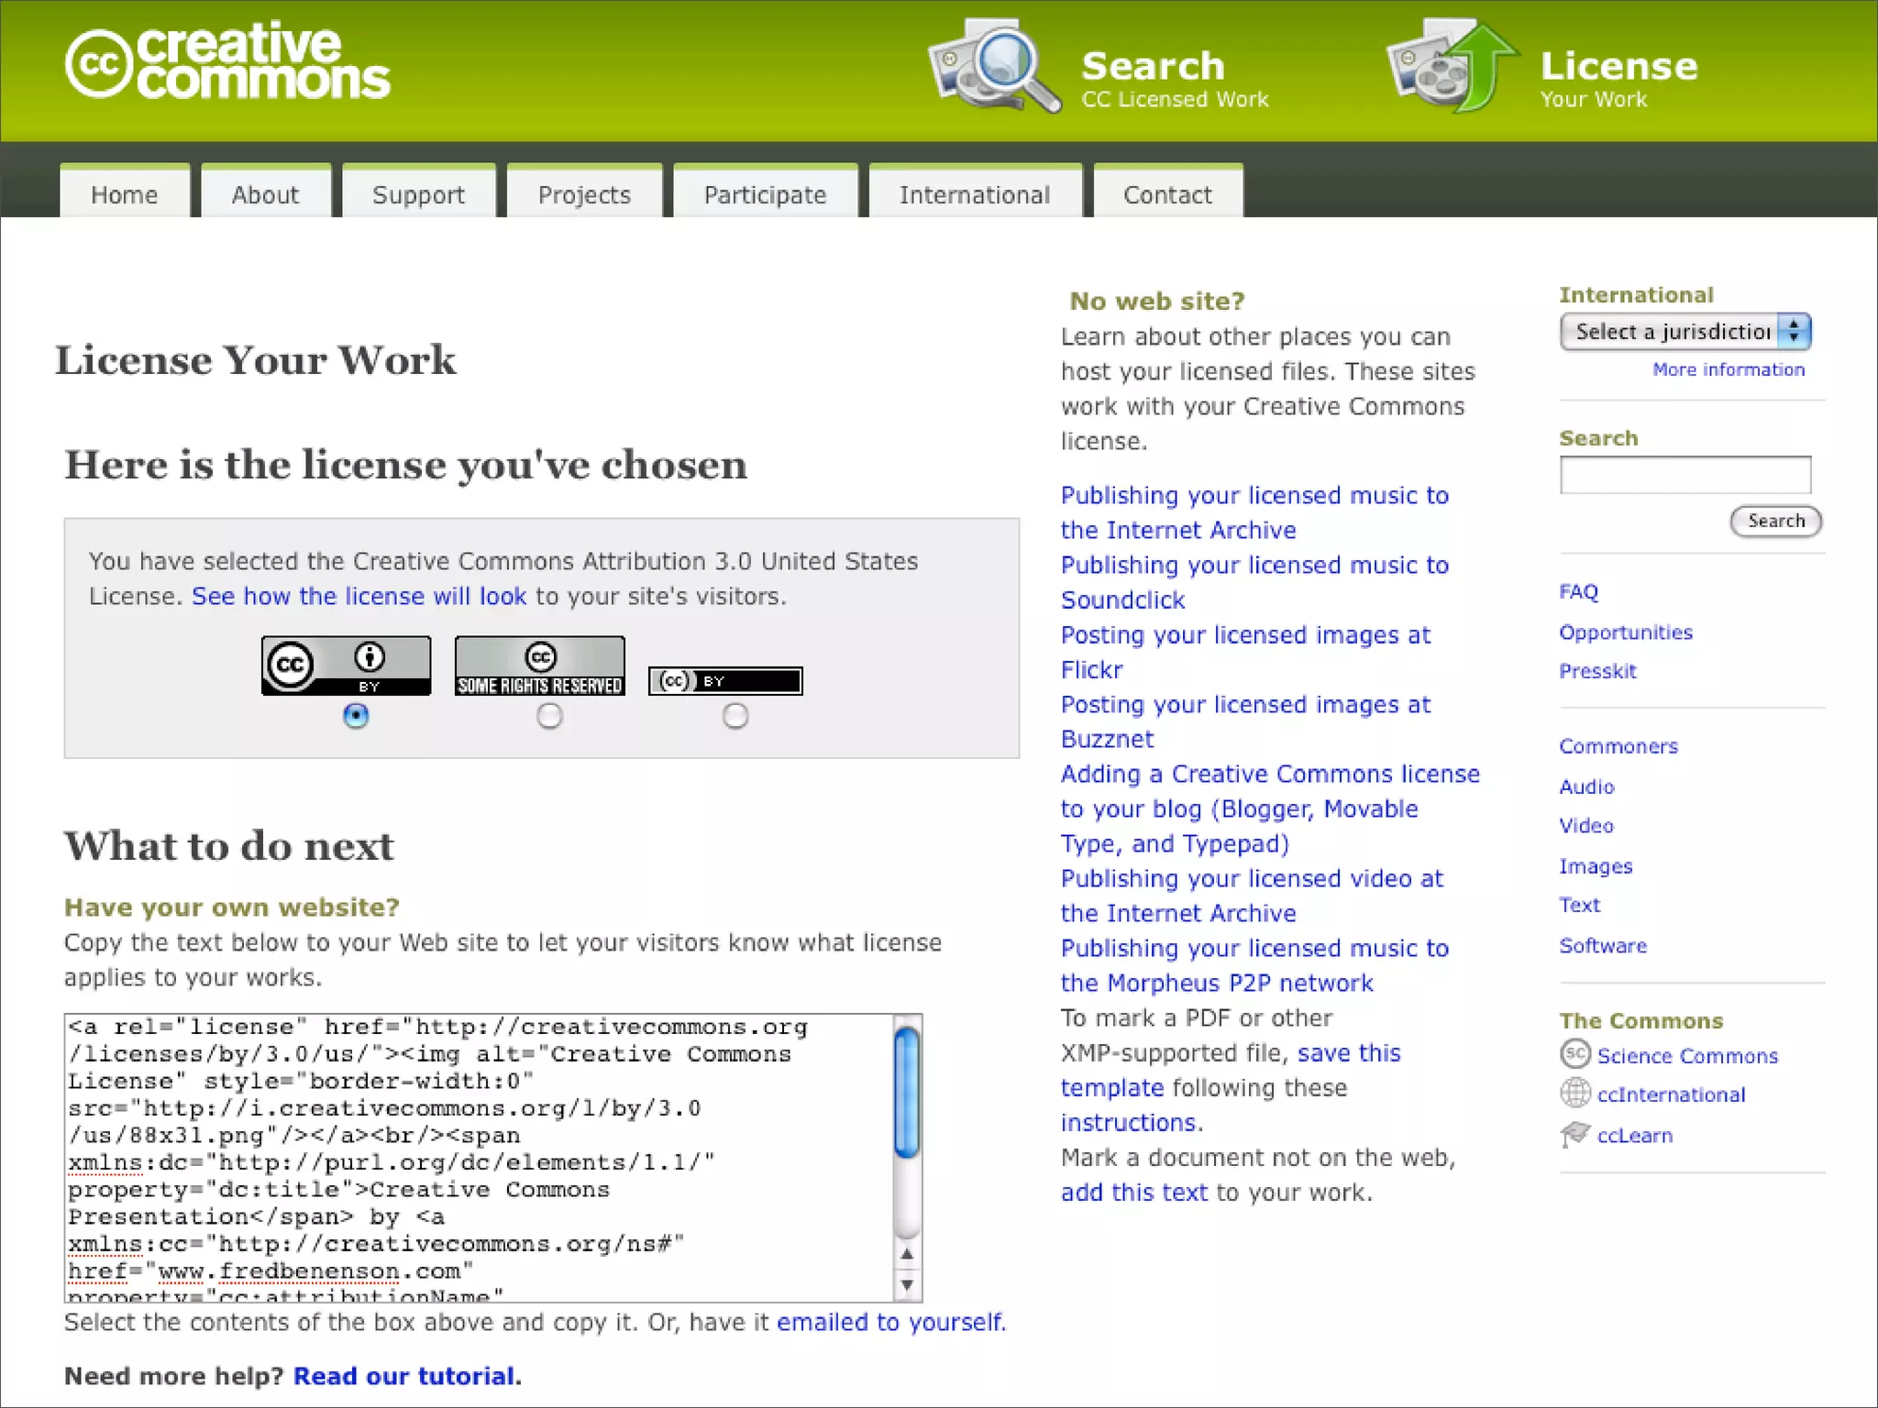Screen dimensions: 1878x1408
Task: Click the small CC BY badge
Action: [x=724, y=681]
